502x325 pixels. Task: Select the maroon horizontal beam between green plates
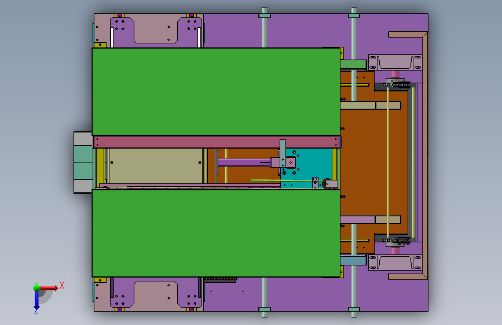point(217,142)
